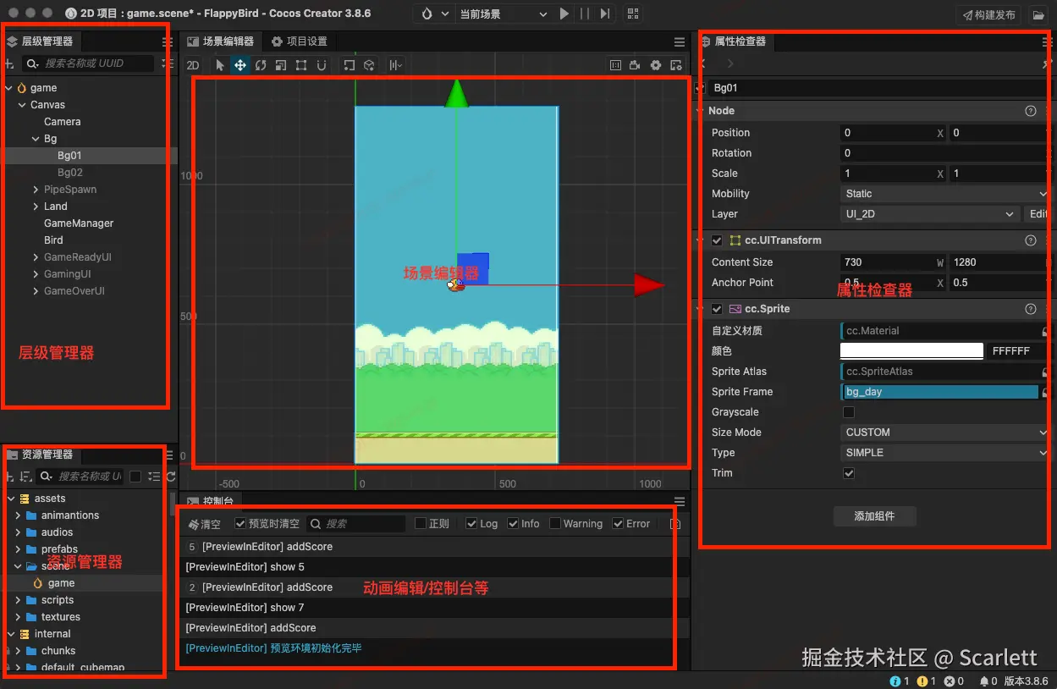Play the preview with the play button
The image size is (1057, 689).
pyautogui.click(x=564, y=14)
